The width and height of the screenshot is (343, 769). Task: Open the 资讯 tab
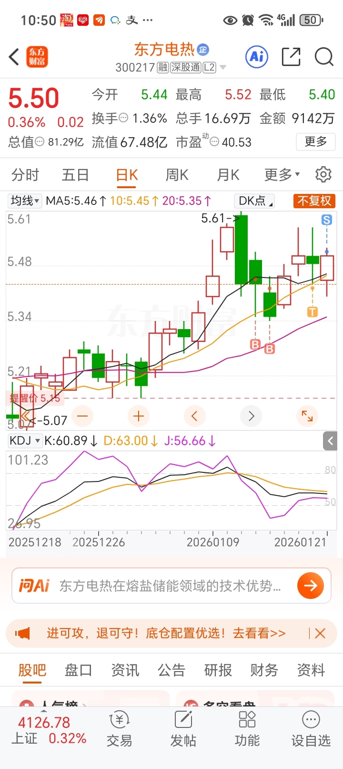(125, 670)
